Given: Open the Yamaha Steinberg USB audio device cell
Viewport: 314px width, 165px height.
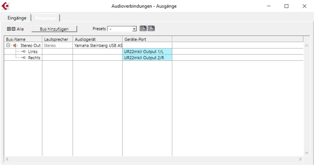Looking at the screenshot, I should pos(98,46).
